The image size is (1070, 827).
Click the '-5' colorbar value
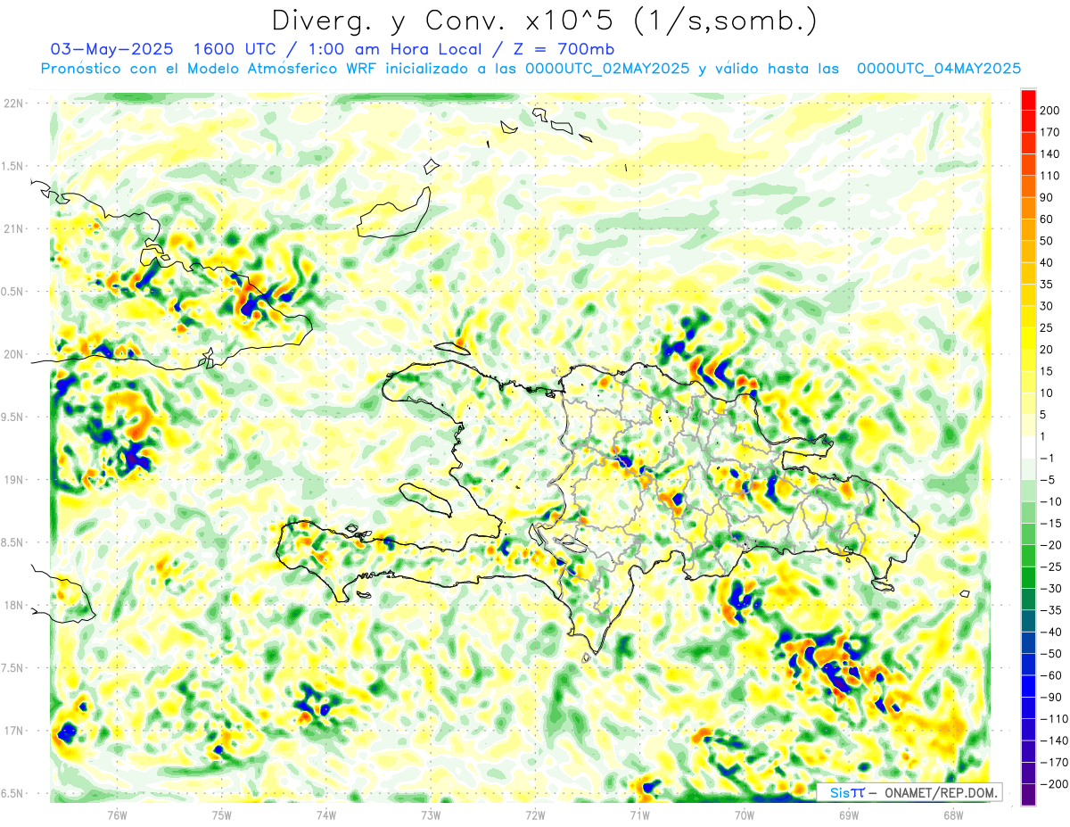tap(1047, 479)
